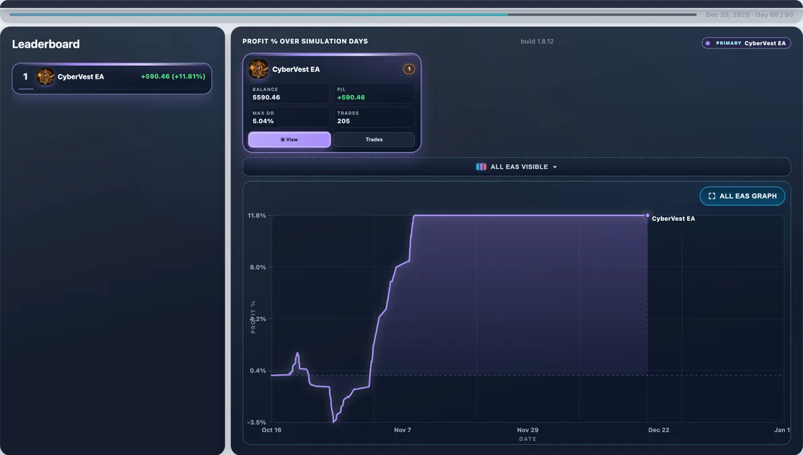
Task: Open the All EAs Graph view
Action: (x=742, y=196)
